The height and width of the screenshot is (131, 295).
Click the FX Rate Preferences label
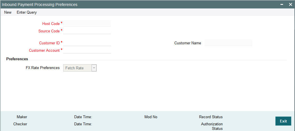point(43,68)
